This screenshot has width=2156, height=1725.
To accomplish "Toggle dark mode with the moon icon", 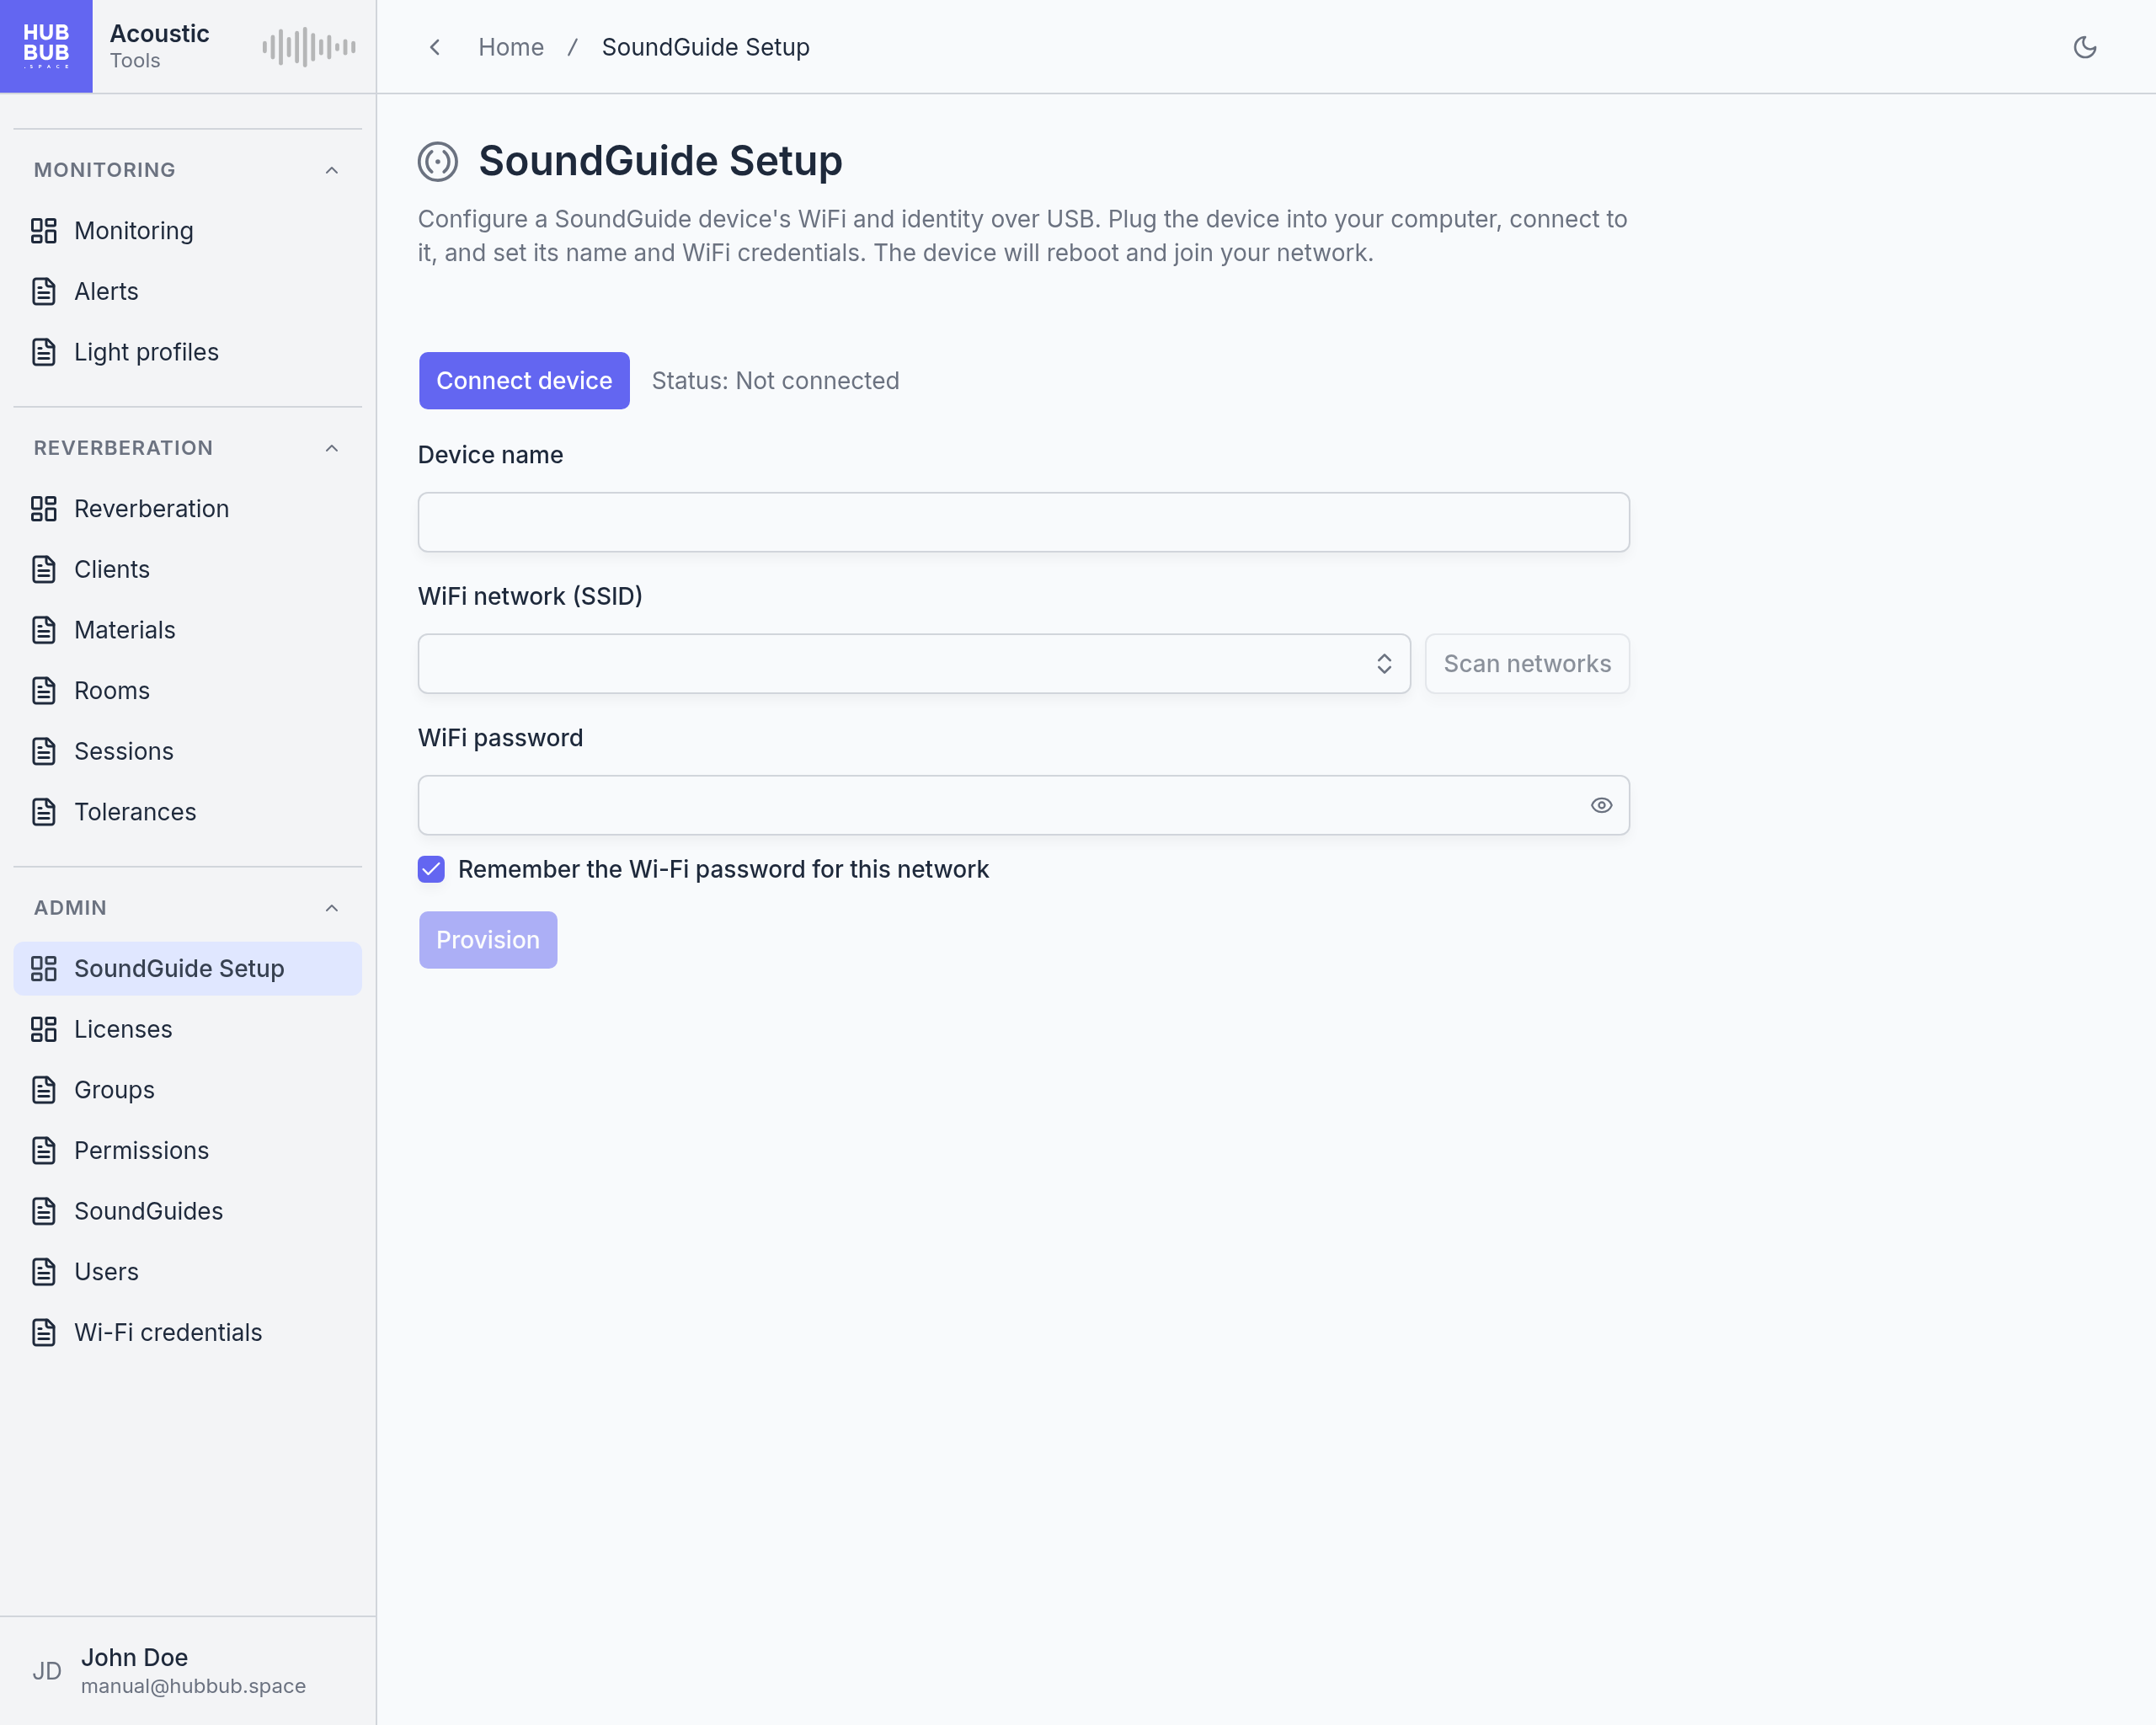I will [2084, 47].
